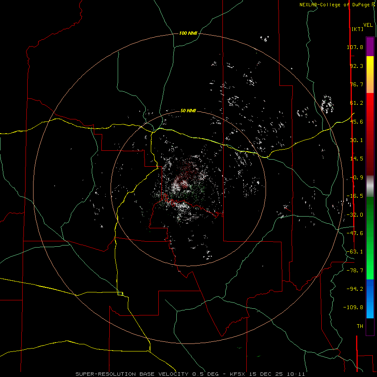The width and height of the screenshot is (377, 377).
Task: Click the 45.6 legend value
Action: coord(356,121)
